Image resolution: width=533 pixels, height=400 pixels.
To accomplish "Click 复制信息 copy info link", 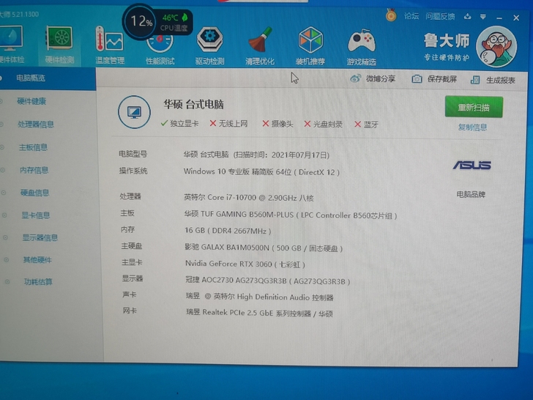I will pos(472,127).
